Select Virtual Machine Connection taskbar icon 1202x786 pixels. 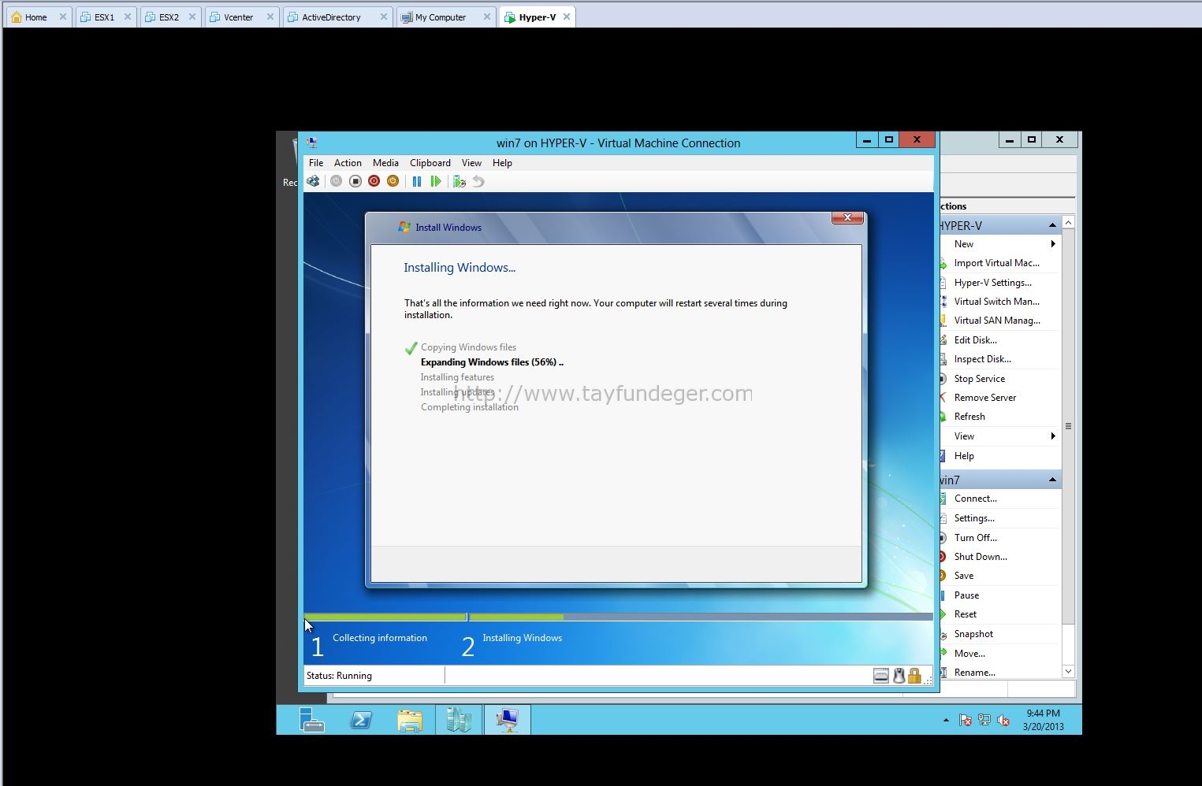tap(508, 720)
